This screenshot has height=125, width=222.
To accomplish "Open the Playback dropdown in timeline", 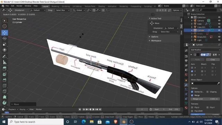I will tap(13, 109).
